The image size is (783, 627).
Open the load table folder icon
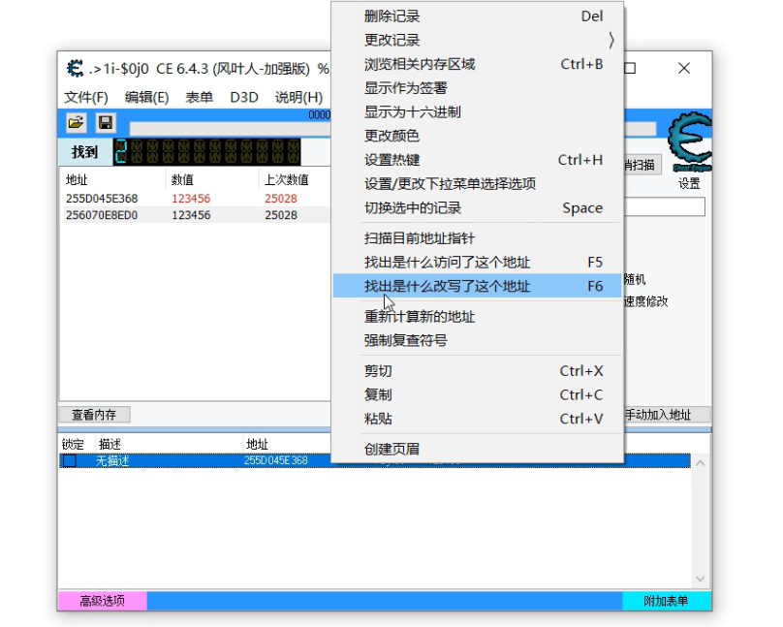click(76, 123)
